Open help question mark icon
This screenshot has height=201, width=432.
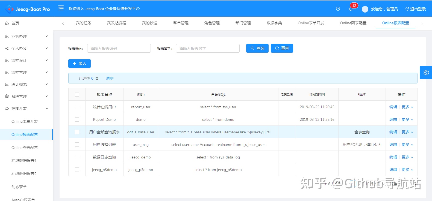(338, 9)
